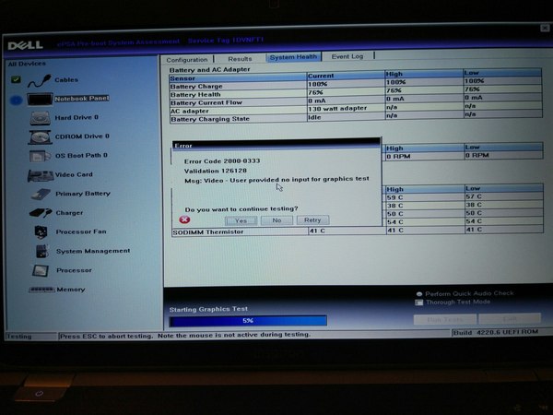Enable Thorough Test Mode checkbox
Image resolution: width=553 pixels, height=415 pixels.
pyautogui.click(x=419, y=302)
